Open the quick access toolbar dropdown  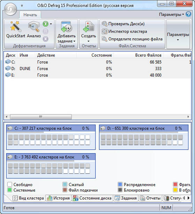[22, 6]
